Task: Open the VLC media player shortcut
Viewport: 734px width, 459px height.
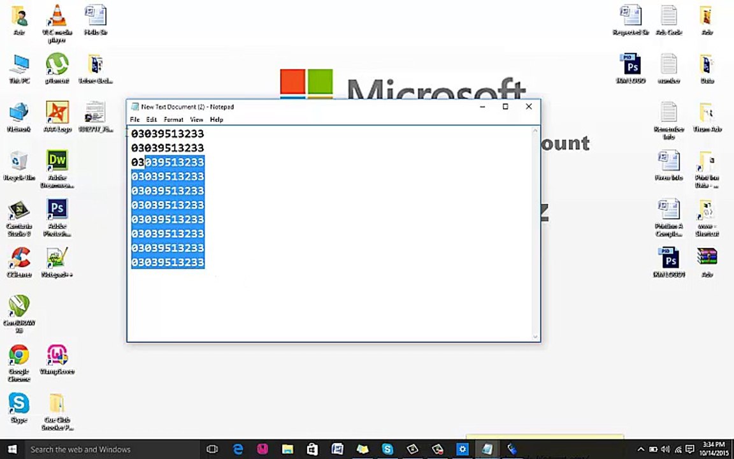Action: (x=57, y=23)
